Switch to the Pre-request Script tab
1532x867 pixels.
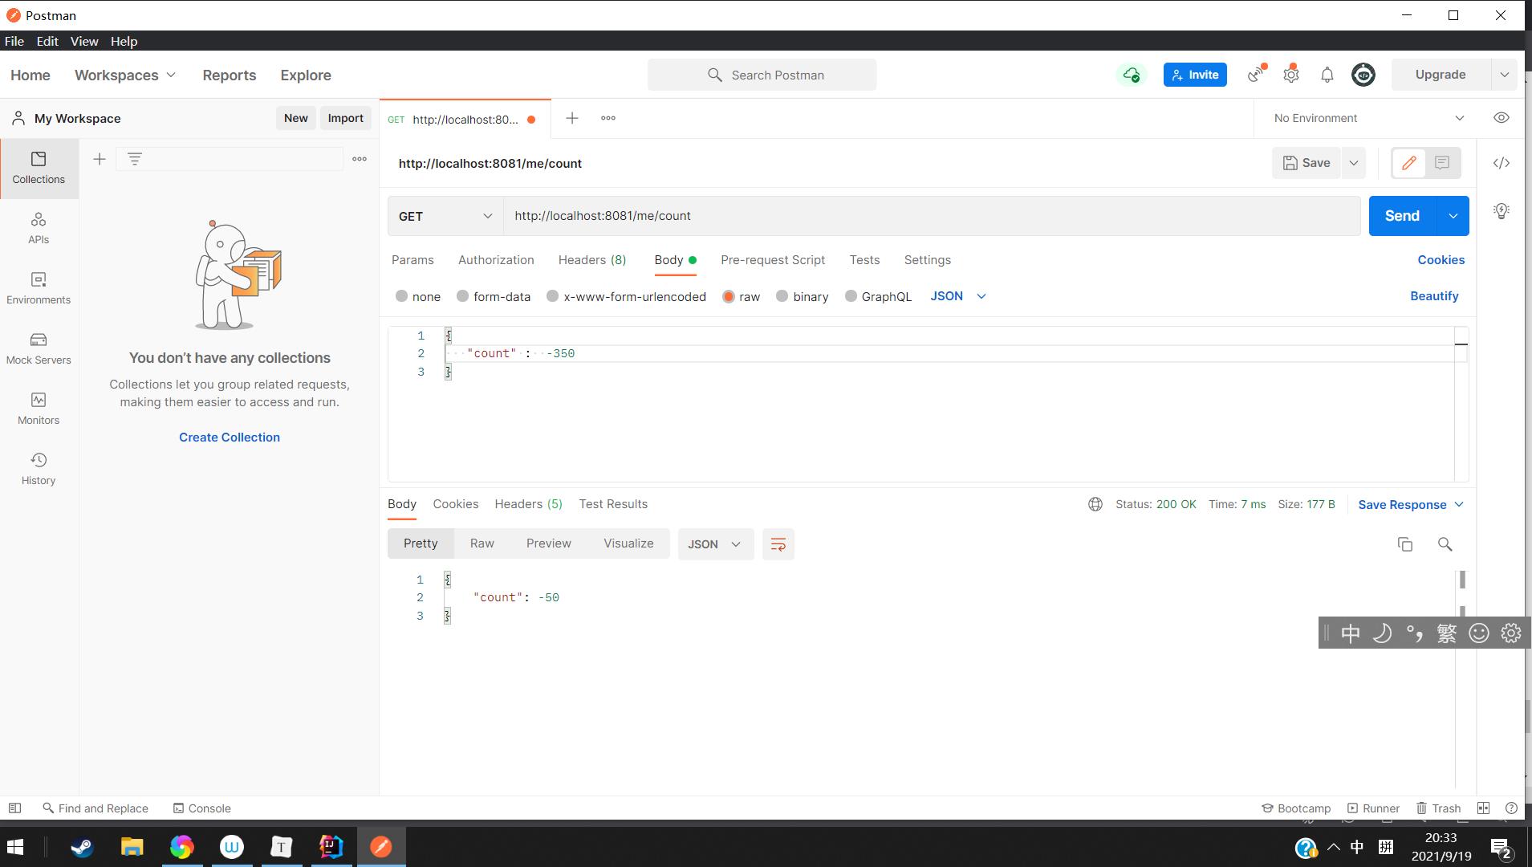coord(773,260)
